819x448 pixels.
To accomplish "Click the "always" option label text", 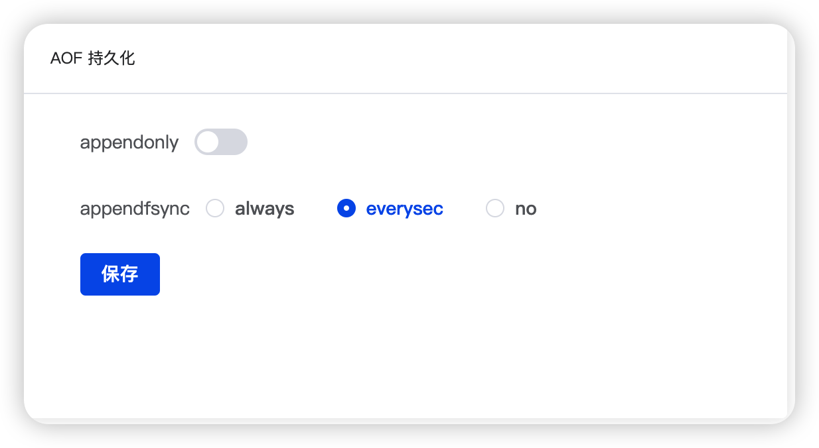I will (264, 209).
